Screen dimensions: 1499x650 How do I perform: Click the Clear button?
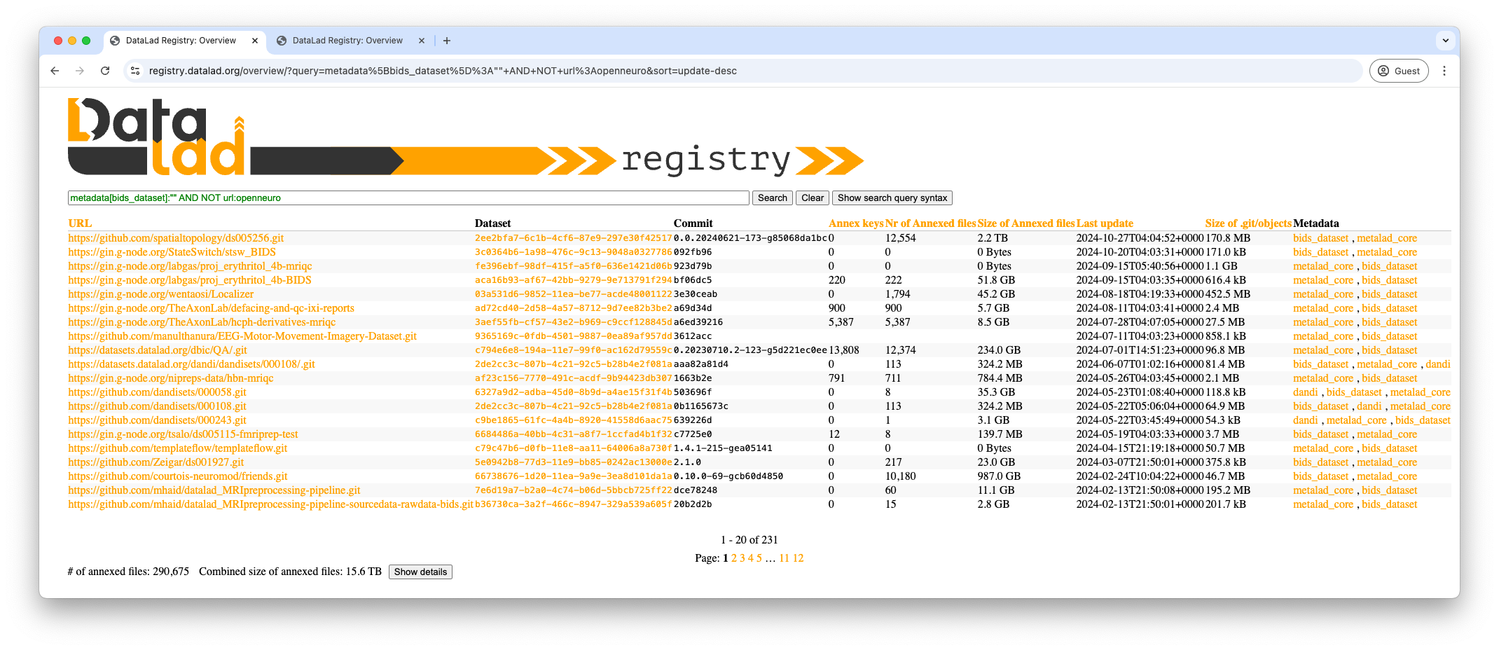tap(813, 198)
